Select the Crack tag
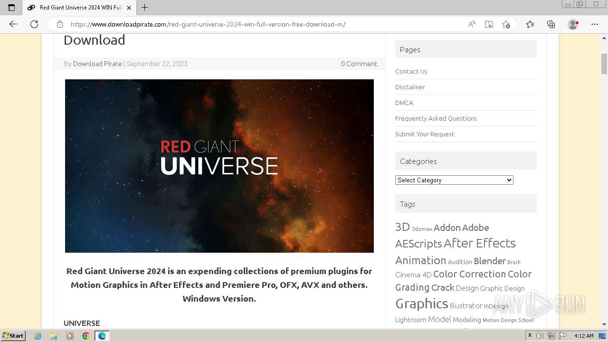608x342 pixels. [x=443, y=287]
